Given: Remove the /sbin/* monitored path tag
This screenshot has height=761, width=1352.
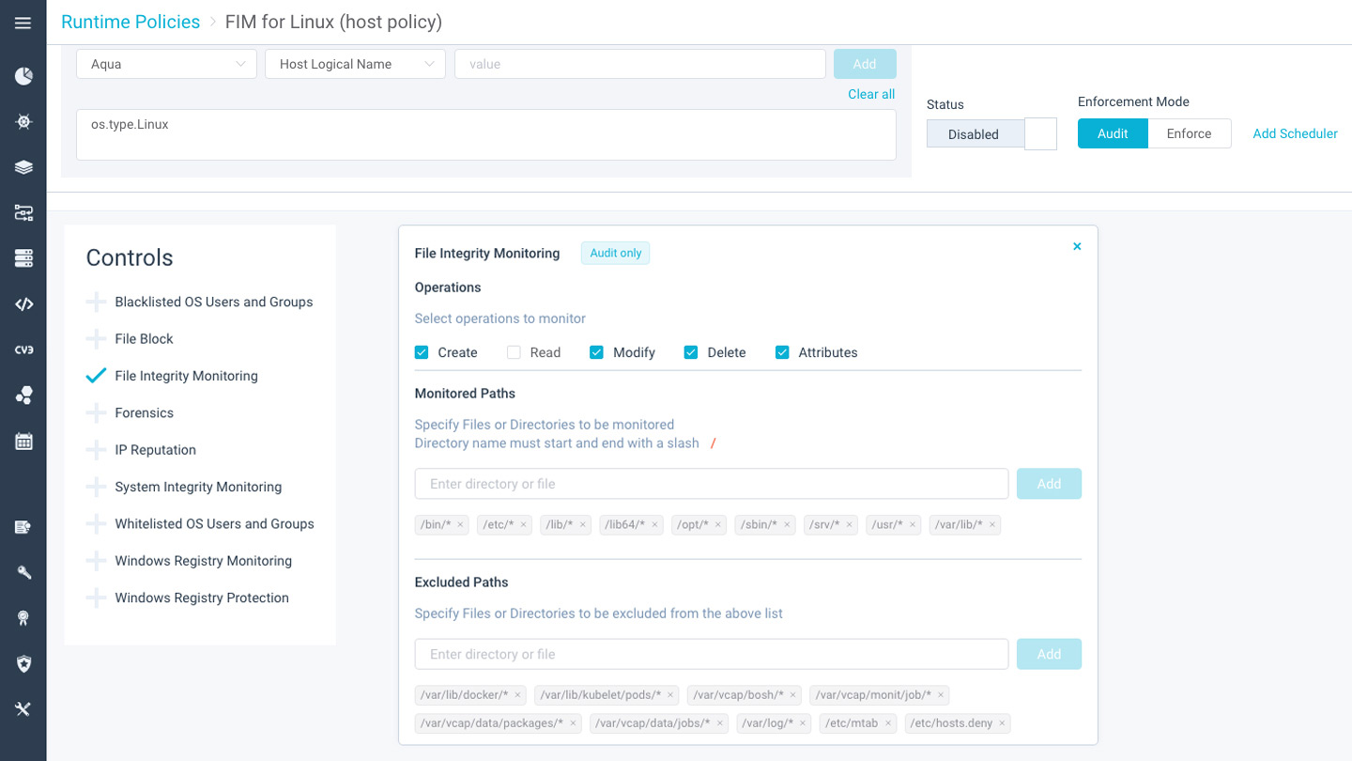Looking at the screenshot, I should click(x=787, y=525).
